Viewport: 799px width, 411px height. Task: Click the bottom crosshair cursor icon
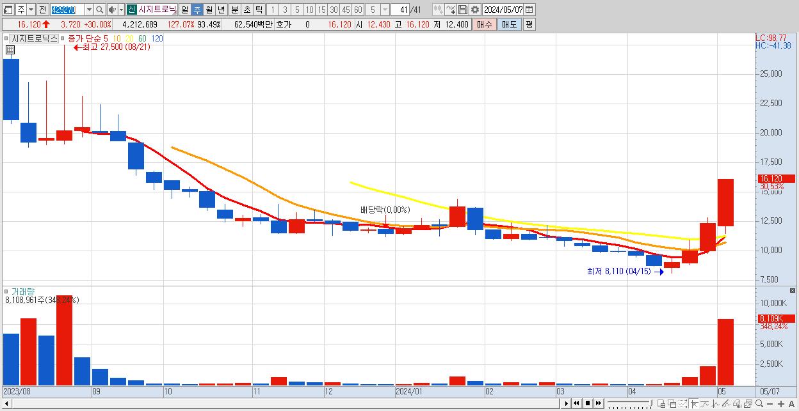694,404
